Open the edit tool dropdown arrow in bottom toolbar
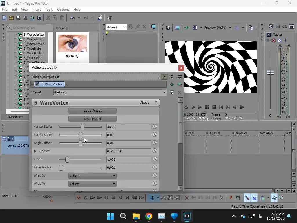This screenshot has height=223, width=297. (x=158, y=198)
